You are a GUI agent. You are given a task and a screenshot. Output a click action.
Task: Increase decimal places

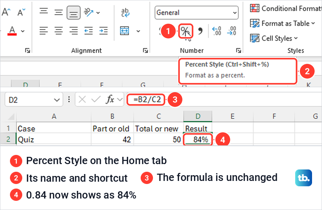coord(216,31)
